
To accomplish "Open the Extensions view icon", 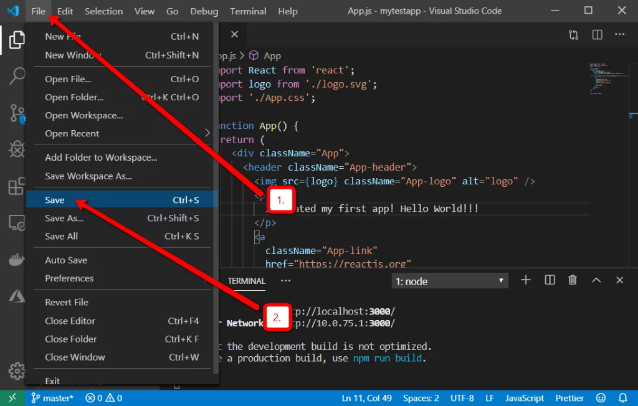I will click(17, 186).
